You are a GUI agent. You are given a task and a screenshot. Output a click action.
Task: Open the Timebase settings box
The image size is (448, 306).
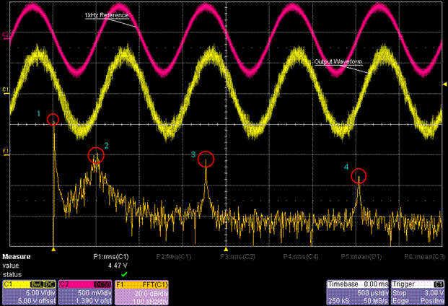point(358,292)
